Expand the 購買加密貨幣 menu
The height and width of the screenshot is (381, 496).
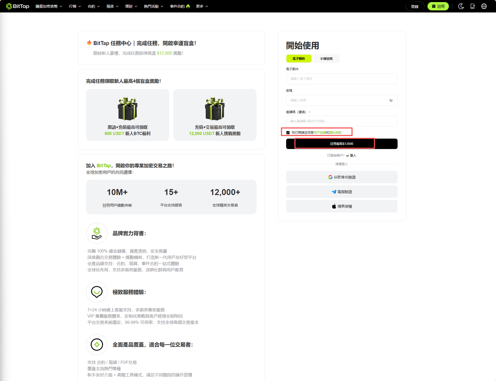(x=49, y=6)
